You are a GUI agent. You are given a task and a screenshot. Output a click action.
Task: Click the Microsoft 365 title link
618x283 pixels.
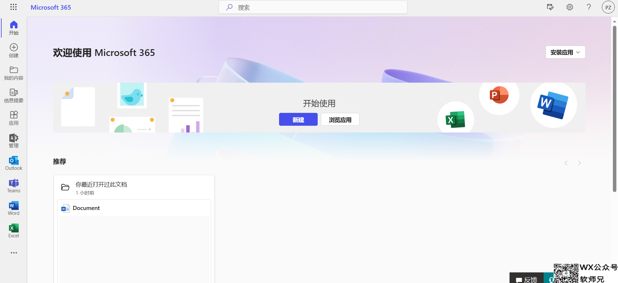tap(51, 7)
